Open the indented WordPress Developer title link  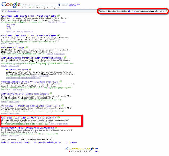pos(17,70)
